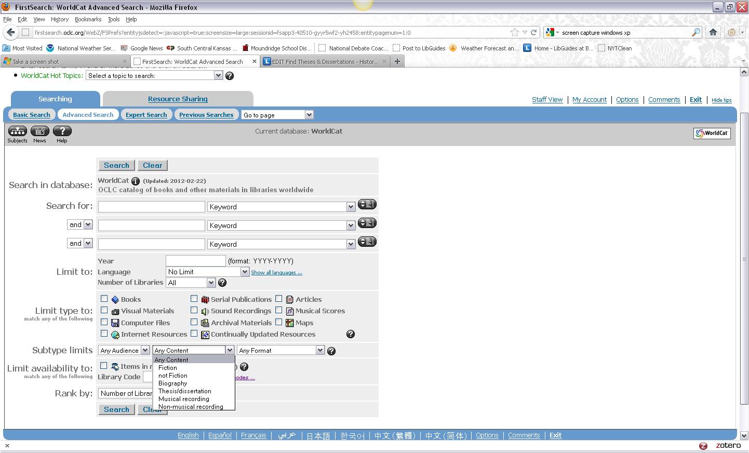Bookmark this page with the star icon
The image size is (749, 453).
pos(514,32)
